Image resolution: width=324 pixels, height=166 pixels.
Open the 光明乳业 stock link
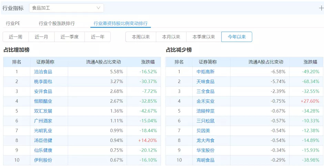point(43,131)
